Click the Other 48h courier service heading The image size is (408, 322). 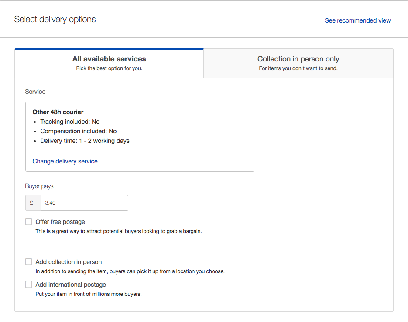pos(58,112)
